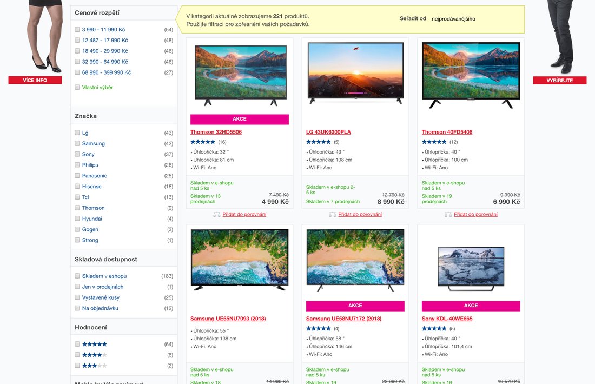Click star rating of Sony KDL-40WE665
The image size is (595, 384).
point(434,329)
